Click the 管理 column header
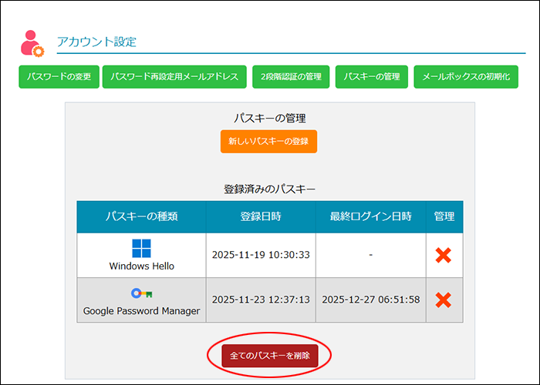Viewport: 540px width, 385px height. pos(444,216)
